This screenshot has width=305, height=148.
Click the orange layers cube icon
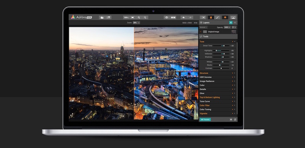(x=225, y=18)
